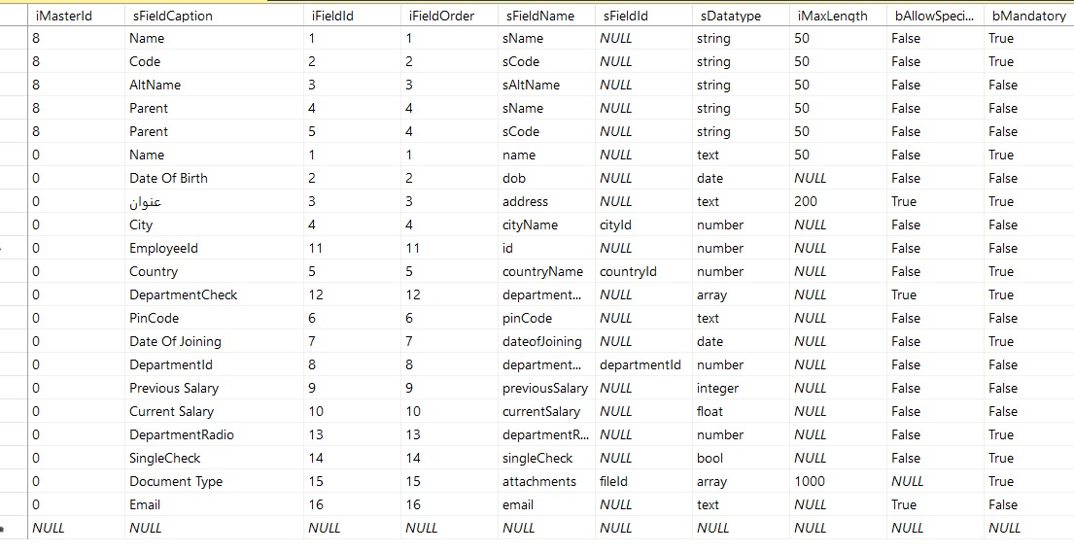Click the sDatatype column header

729,16
